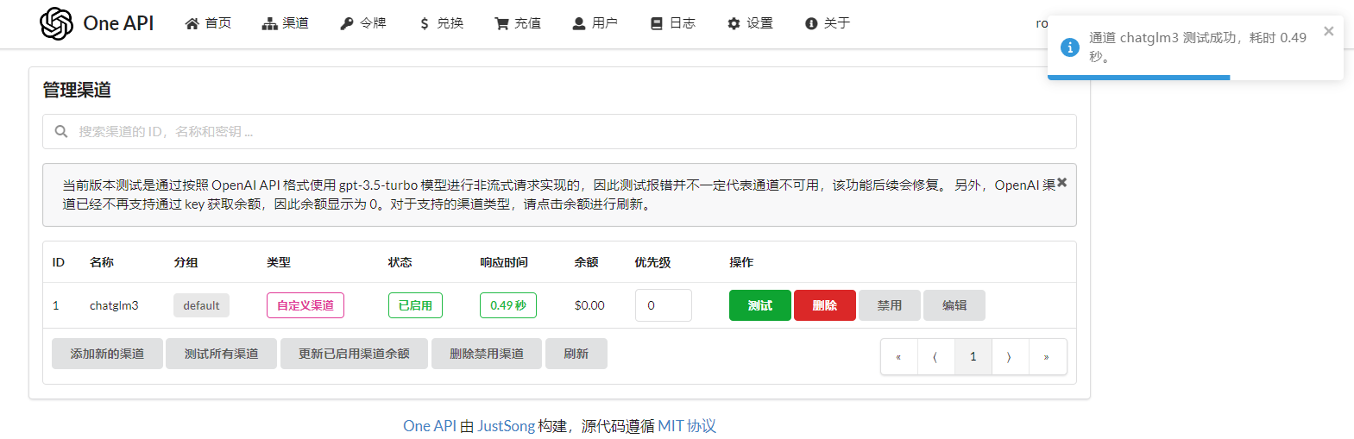Go to last page with » button

click(x=1048, y=357)
